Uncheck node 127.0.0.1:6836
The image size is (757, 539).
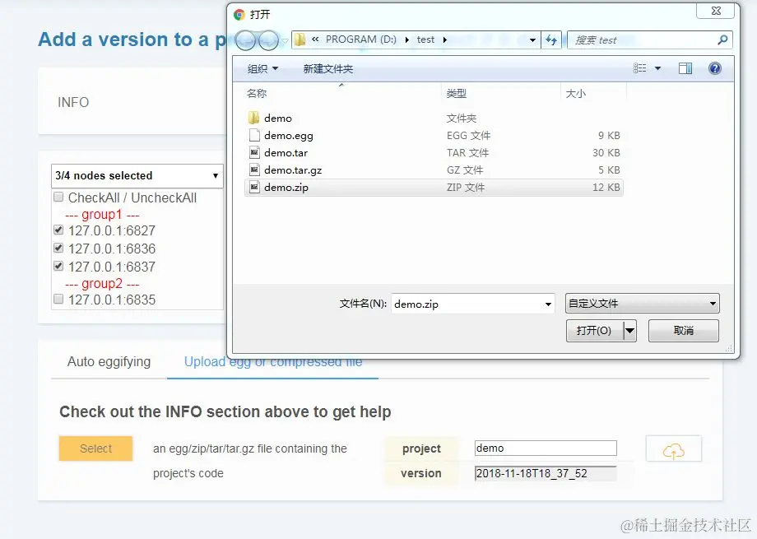(x=58, y=248)
